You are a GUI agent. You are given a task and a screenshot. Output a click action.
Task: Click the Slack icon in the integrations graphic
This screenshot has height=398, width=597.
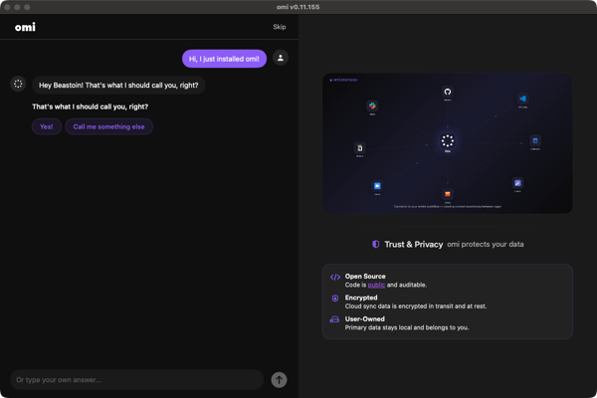[372, 105]
